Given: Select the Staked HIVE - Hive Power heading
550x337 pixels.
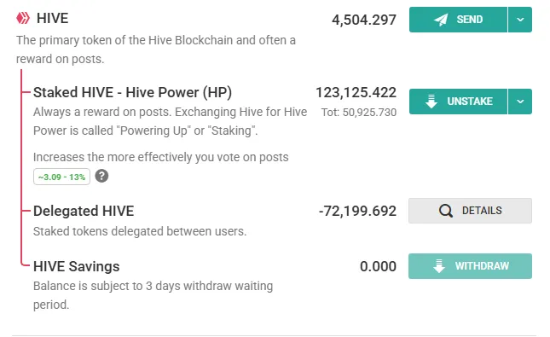Looking at the screenshot, I should click(x=132, y=93).
